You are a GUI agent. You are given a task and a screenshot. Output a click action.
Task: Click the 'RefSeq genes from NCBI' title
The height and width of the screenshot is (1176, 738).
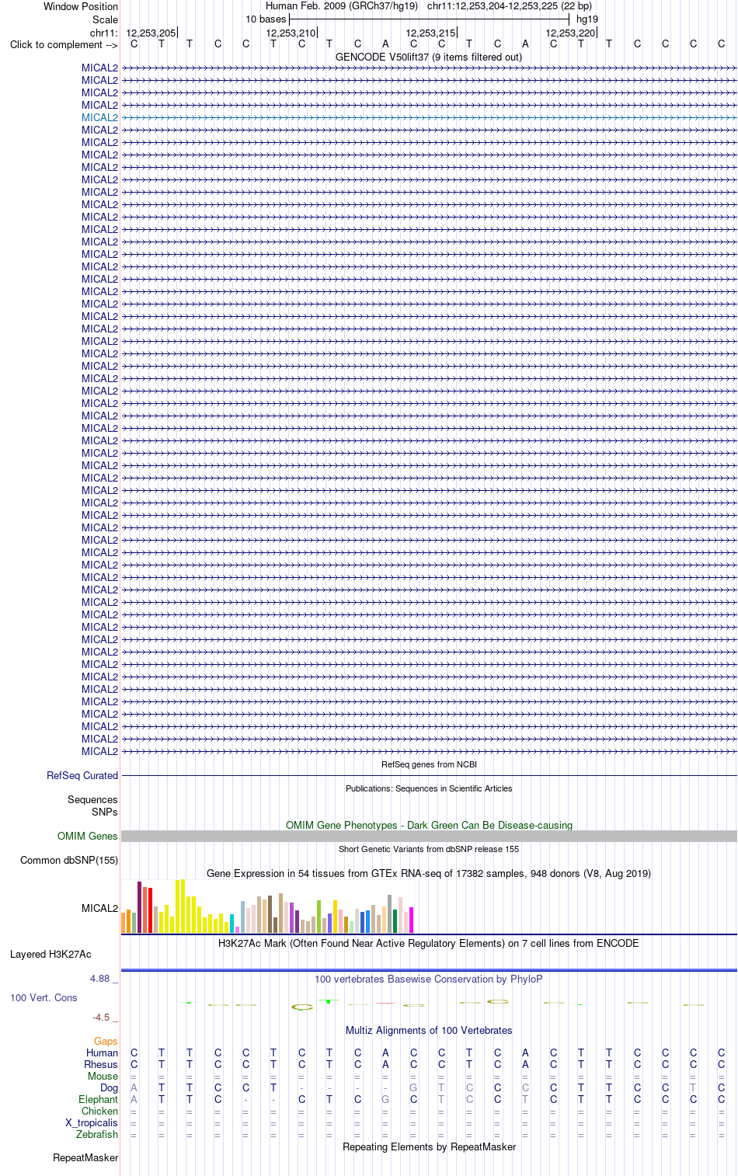click(x=429, y=764)
